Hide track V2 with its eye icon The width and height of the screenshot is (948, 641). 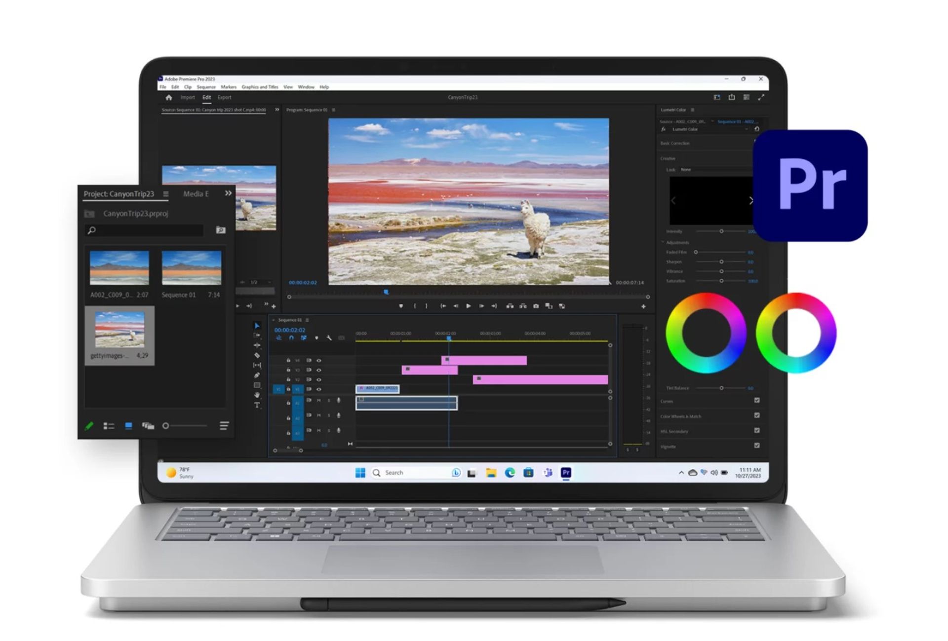318,379
